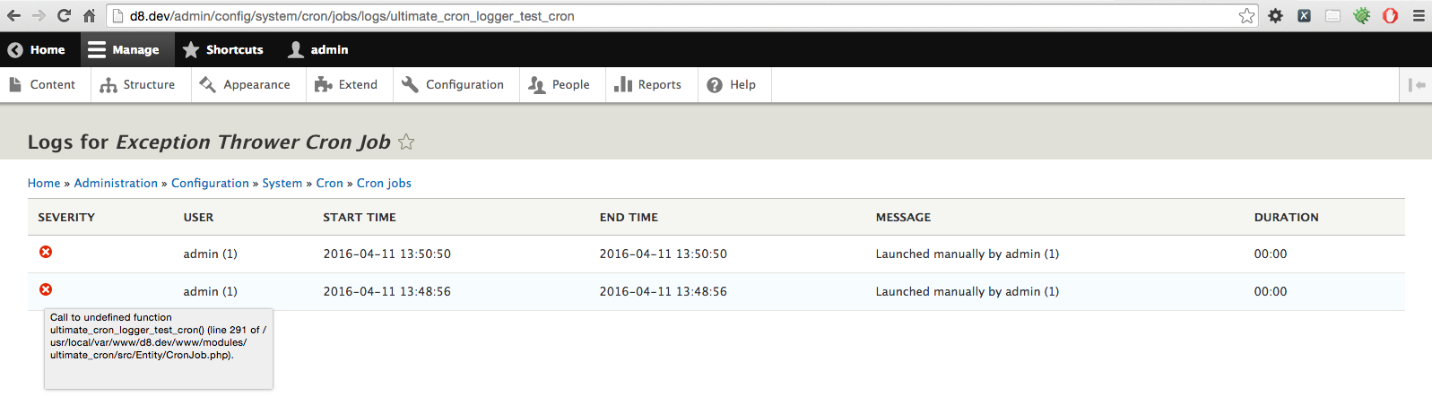Screen dimensions: 1432x396
Task: Follow the System breadcrumb link
Action: [x=282, y=183]
